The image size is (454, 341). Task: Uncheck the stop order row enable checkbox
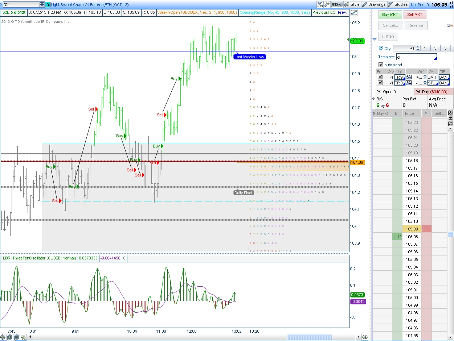380,83
